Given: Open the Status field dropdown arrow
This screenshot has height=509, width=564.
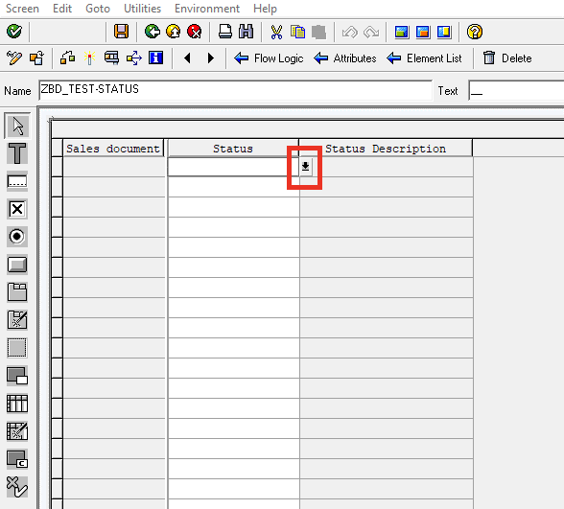Looking at the screenshot, I should [305, 167].
